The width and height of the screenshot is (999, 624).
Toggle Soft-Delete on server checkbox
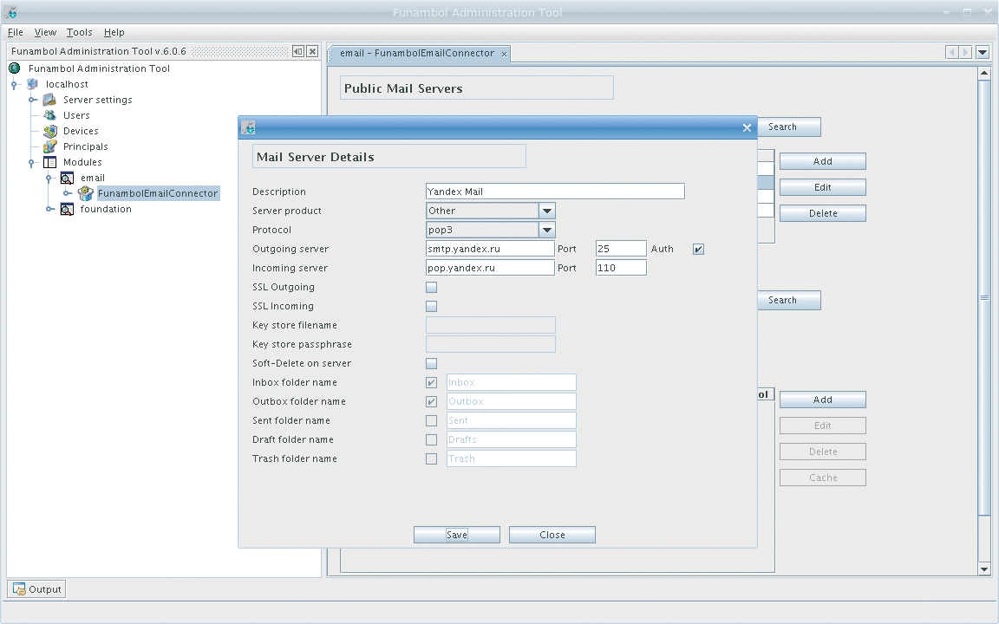coord(431,364)
